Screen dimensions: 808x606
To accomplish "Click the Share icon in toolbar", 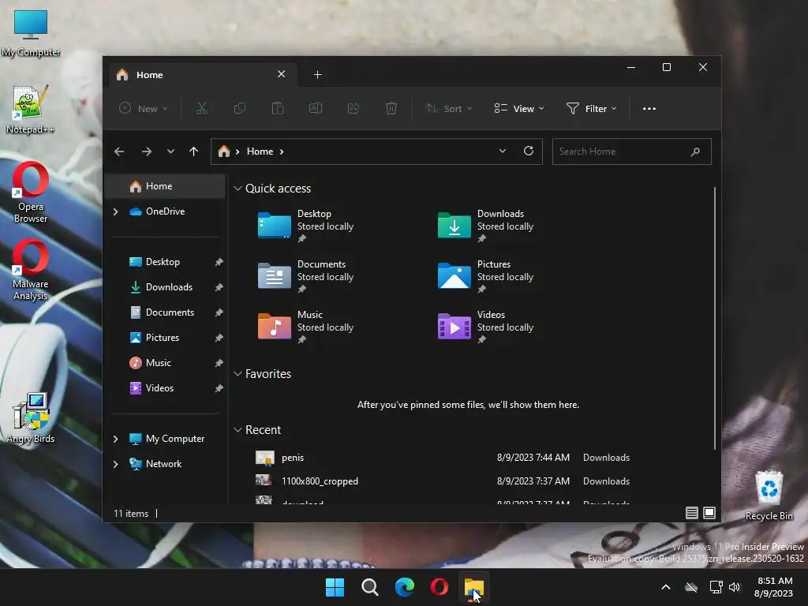I will 353,108.
